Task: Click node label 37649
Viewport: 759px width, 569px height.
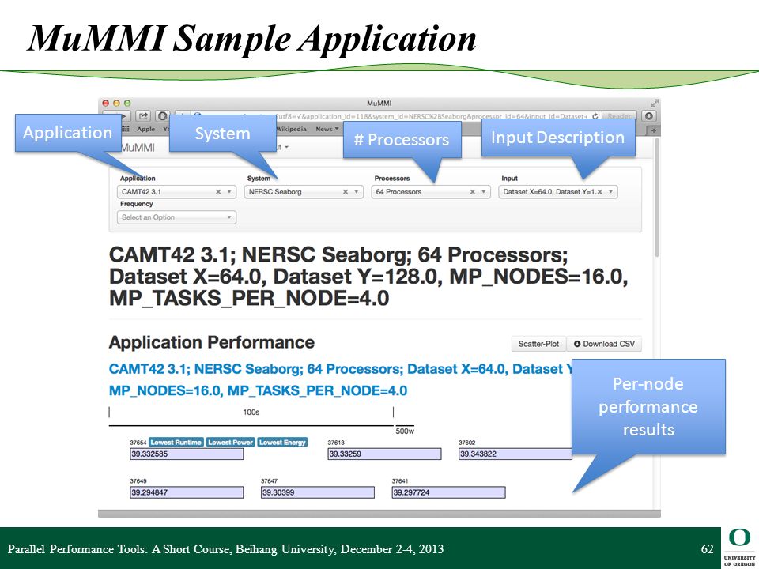Action: 138,481
